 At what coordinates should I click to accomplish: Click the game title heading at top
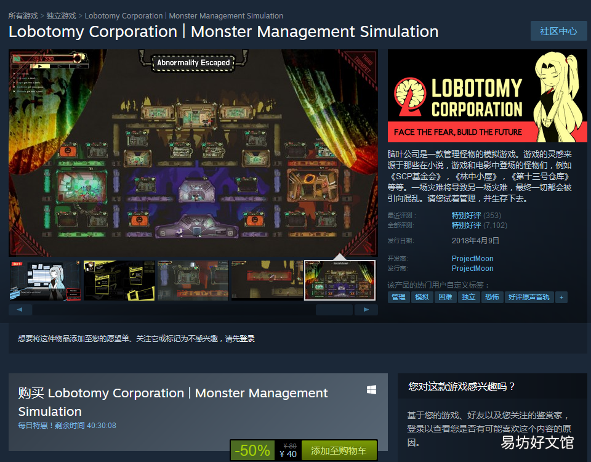click(x=223, y=31)
